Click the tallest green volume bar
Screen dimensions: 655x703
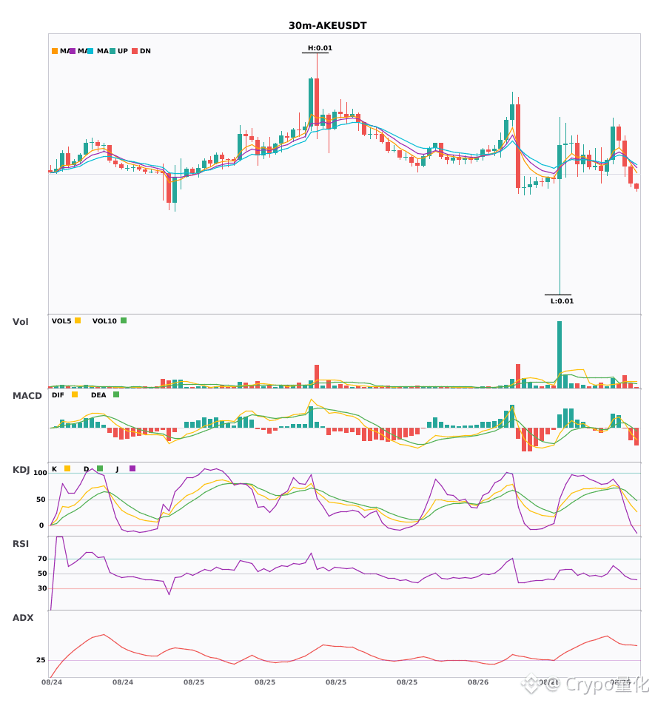560,354
